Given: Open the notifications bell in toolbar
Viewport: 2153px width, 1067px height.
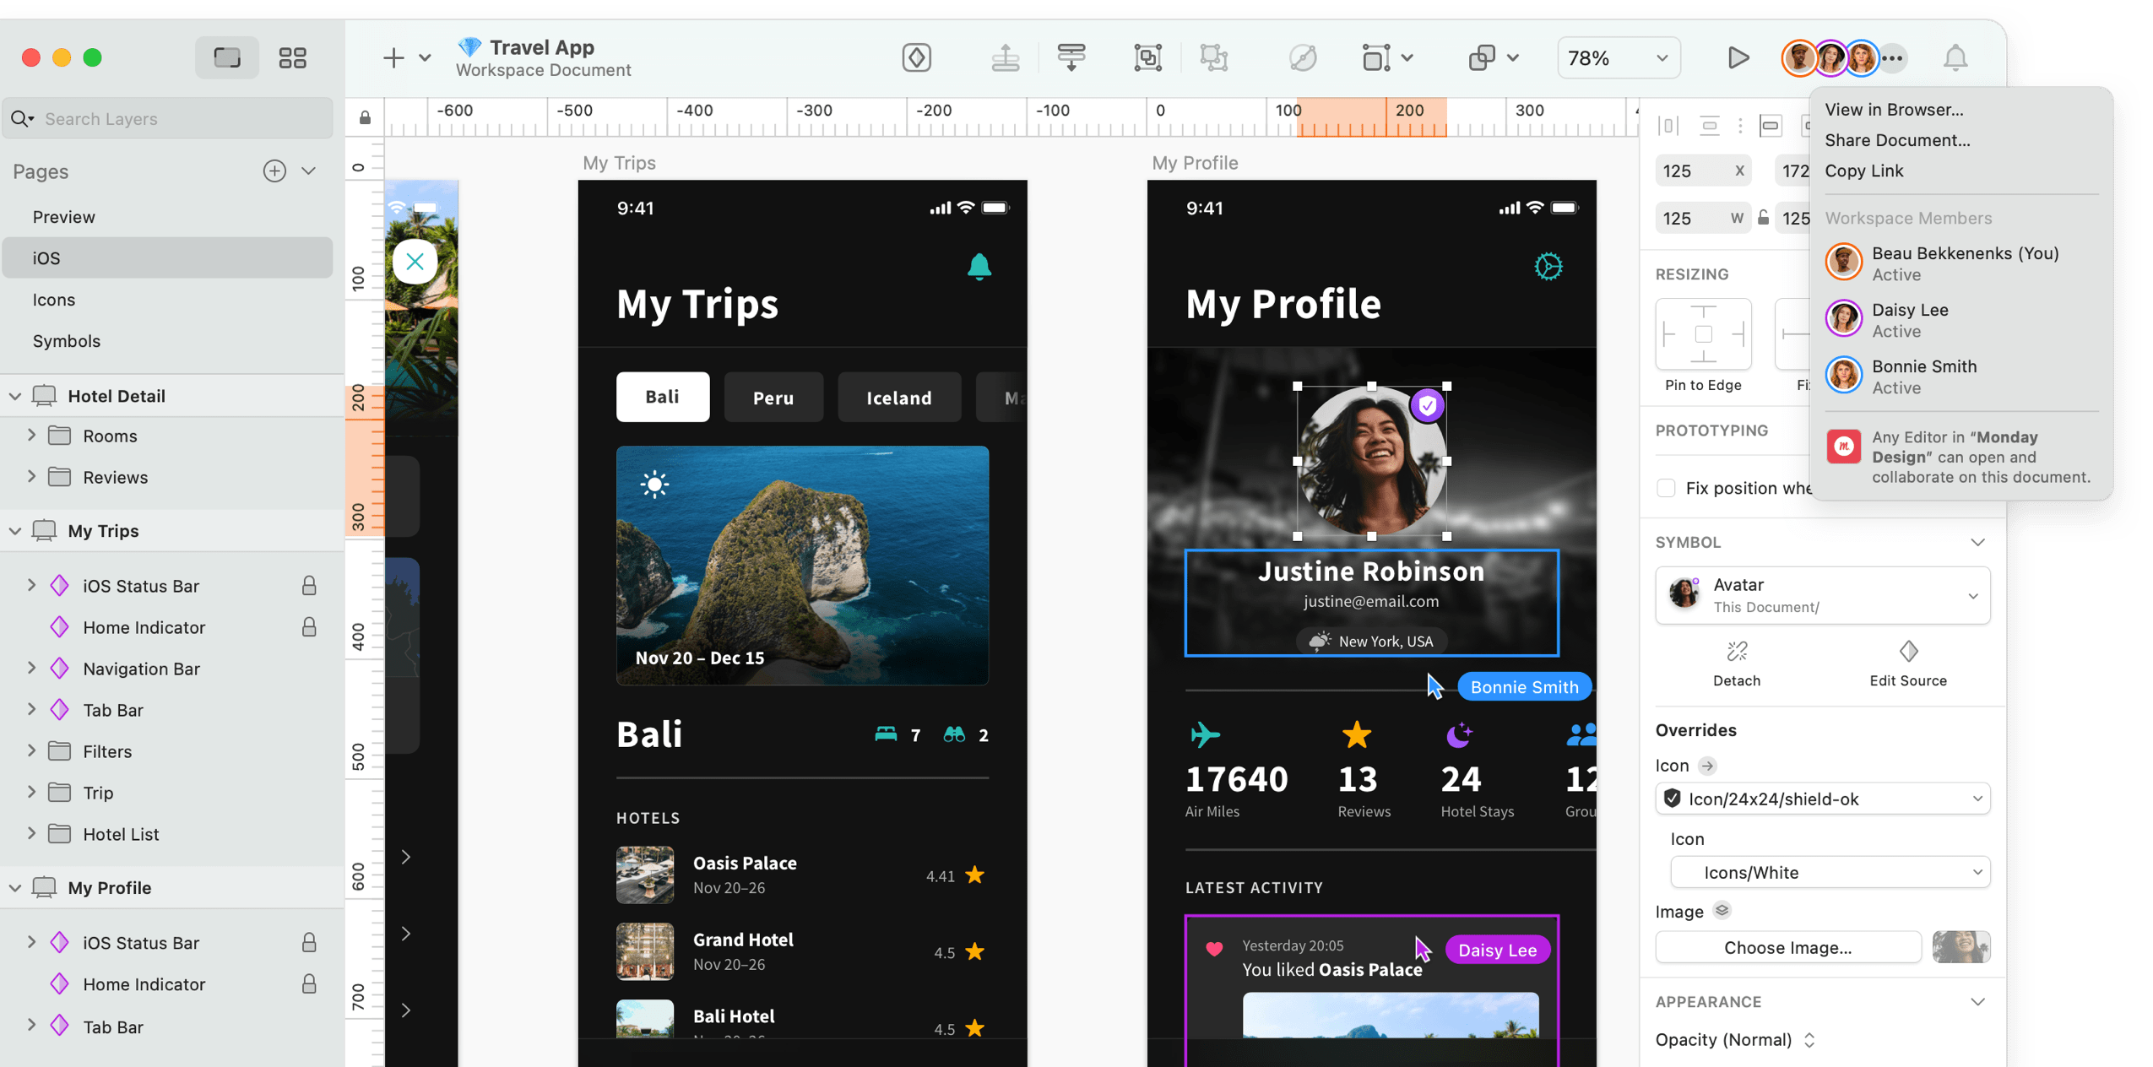Looking at the screenshot, I should pyautogui.click(x=1955, y=57).
